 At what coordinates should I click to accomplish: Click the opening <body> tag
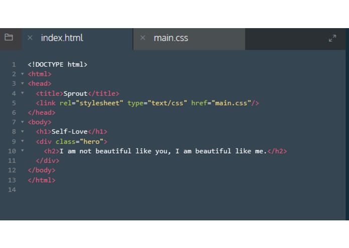[40, 122]
